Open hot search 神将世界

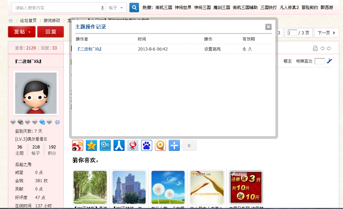(x=183, y=8)
